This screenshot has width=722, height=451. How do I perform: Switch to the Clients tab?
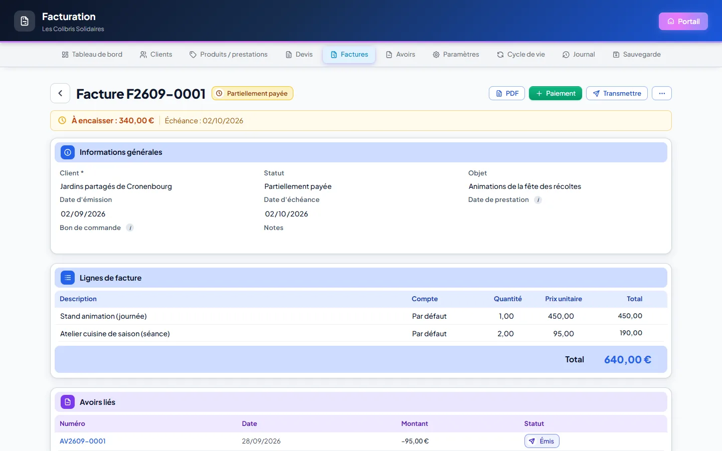coord(156,55)
